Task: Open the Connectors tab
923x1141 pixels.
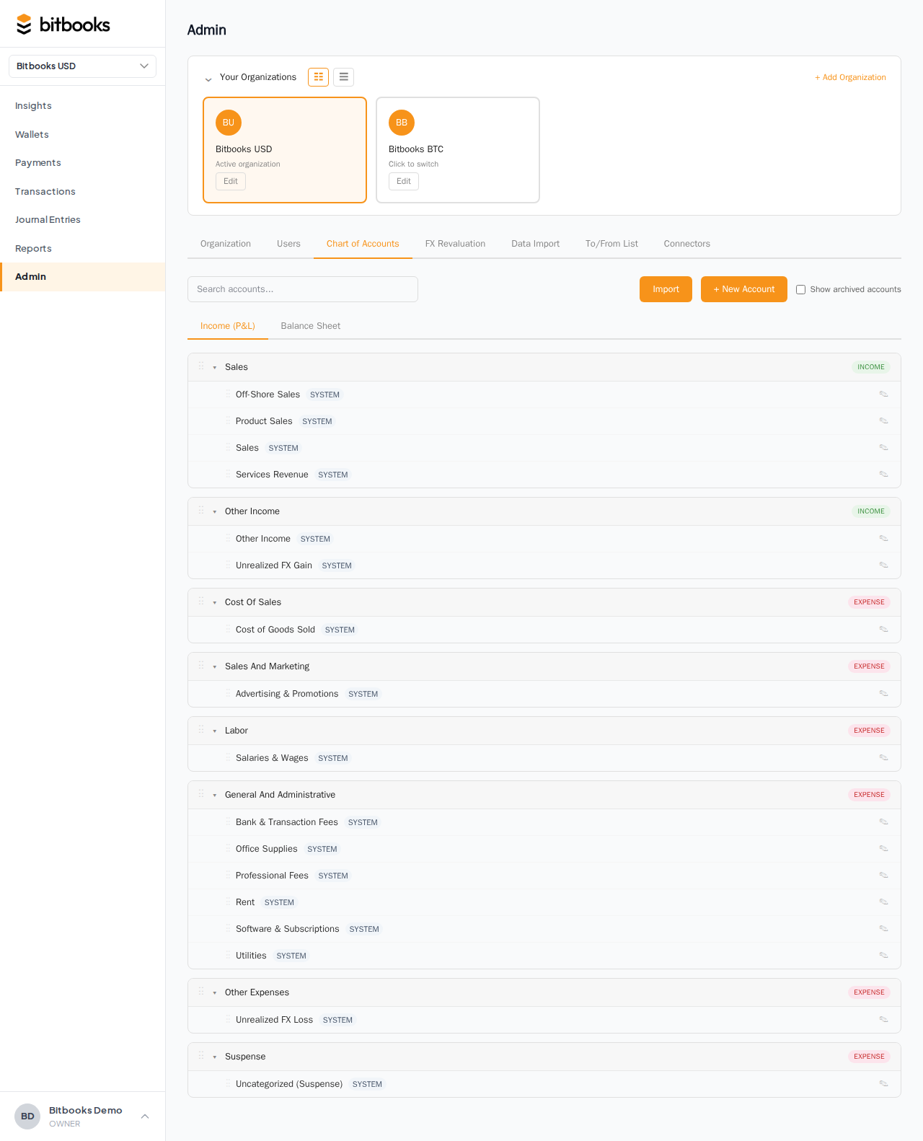Action: [x=686, y=244]
